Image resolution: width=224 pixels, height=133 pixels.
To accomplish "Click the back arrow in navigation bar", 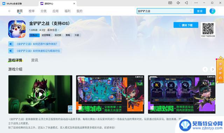I will [x=9, y=11].
